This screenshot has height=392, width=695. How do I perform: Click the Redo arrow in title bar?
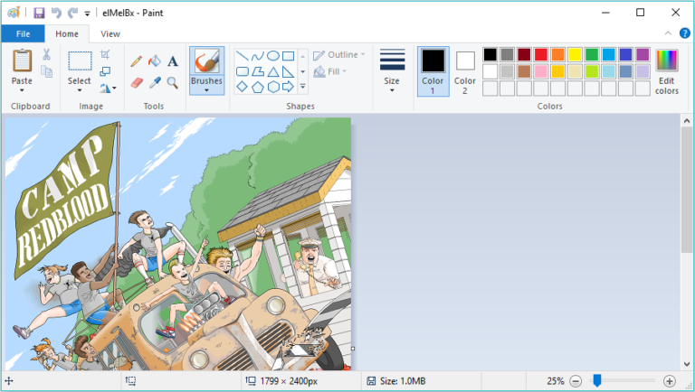(x=72, y=13)
